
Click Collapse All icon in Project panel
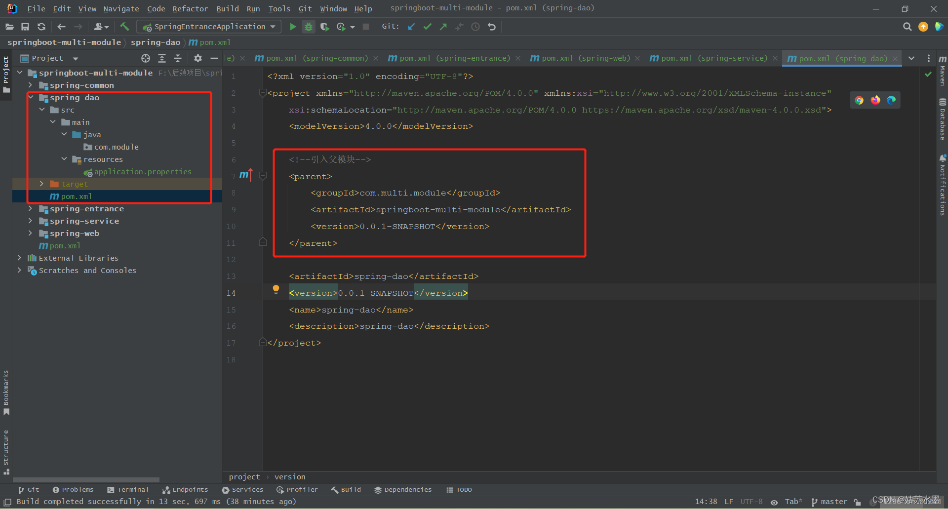coord(178,58)
